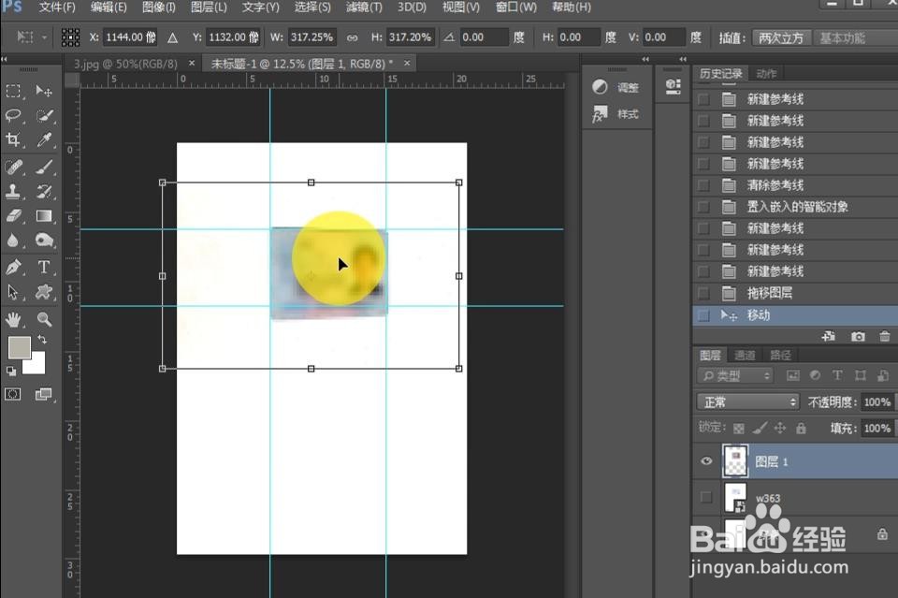Select the Blur tool
Screen dimensions: 898x598
[13, 241]
